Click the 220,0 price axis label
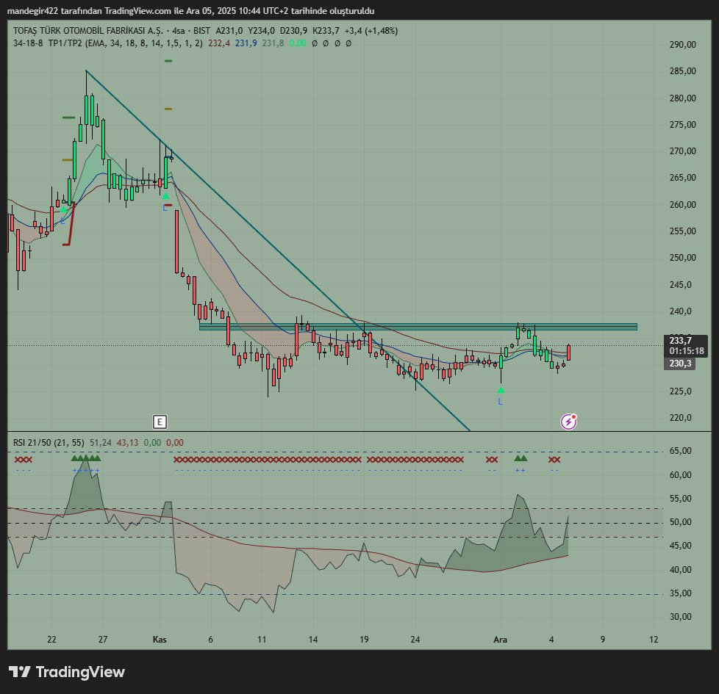This screenshot has width=719, height=694. point(681,417)
